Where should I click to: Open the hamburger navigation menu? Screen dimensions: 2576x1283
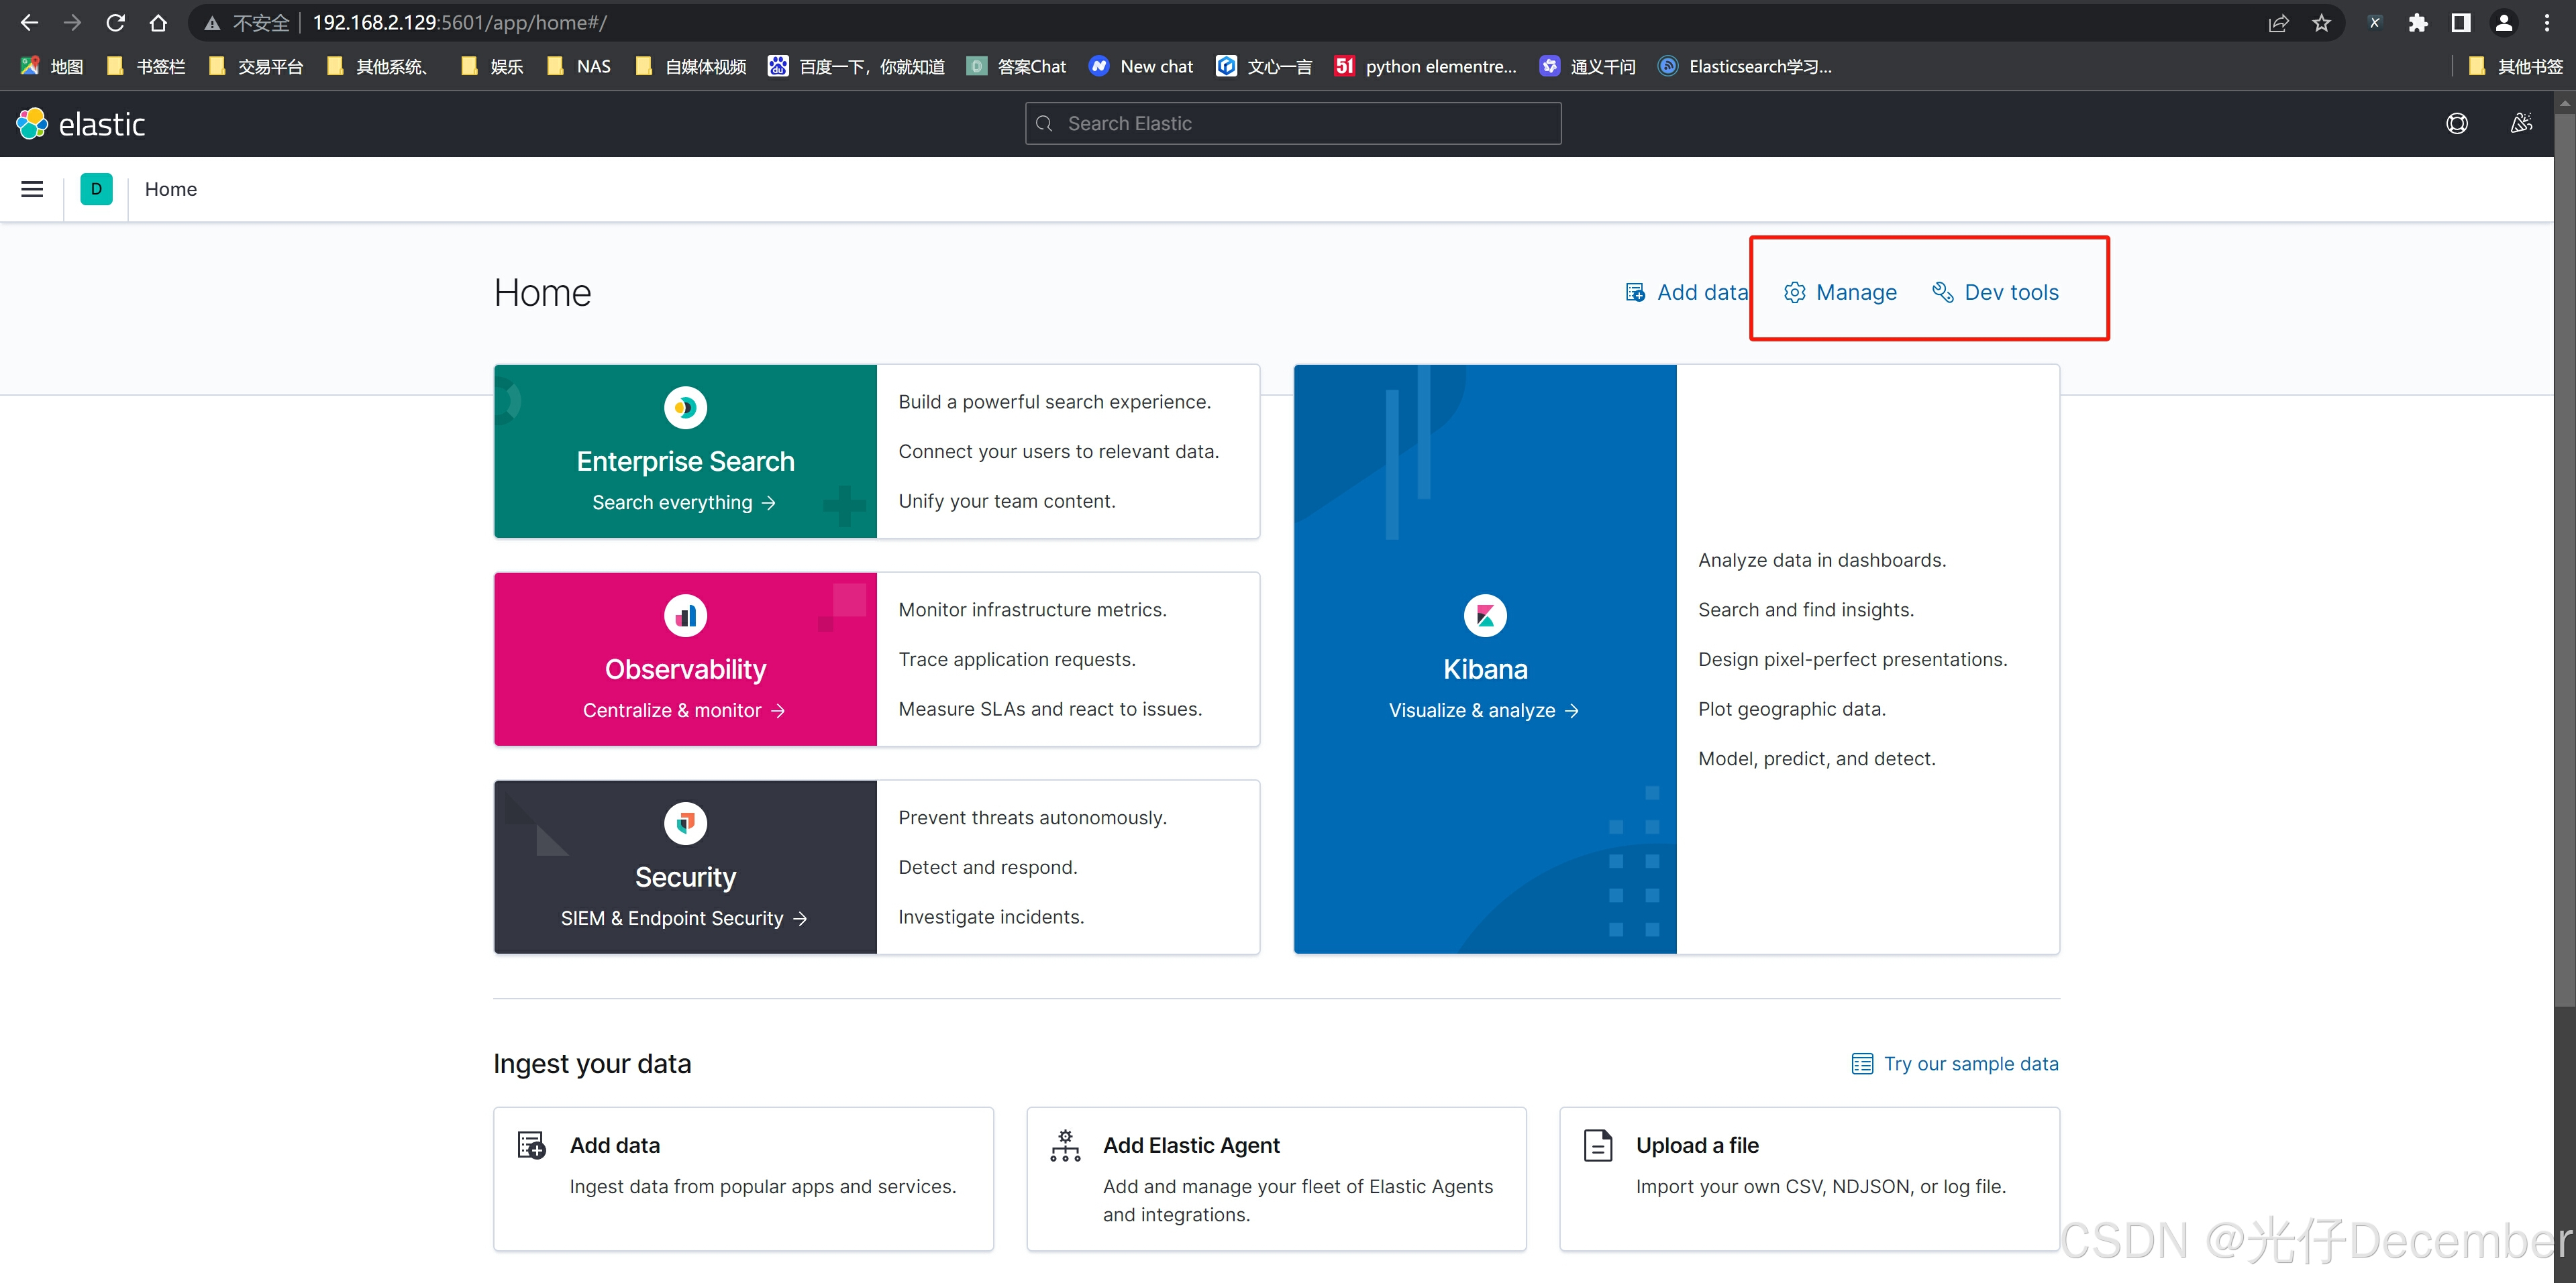32,189
